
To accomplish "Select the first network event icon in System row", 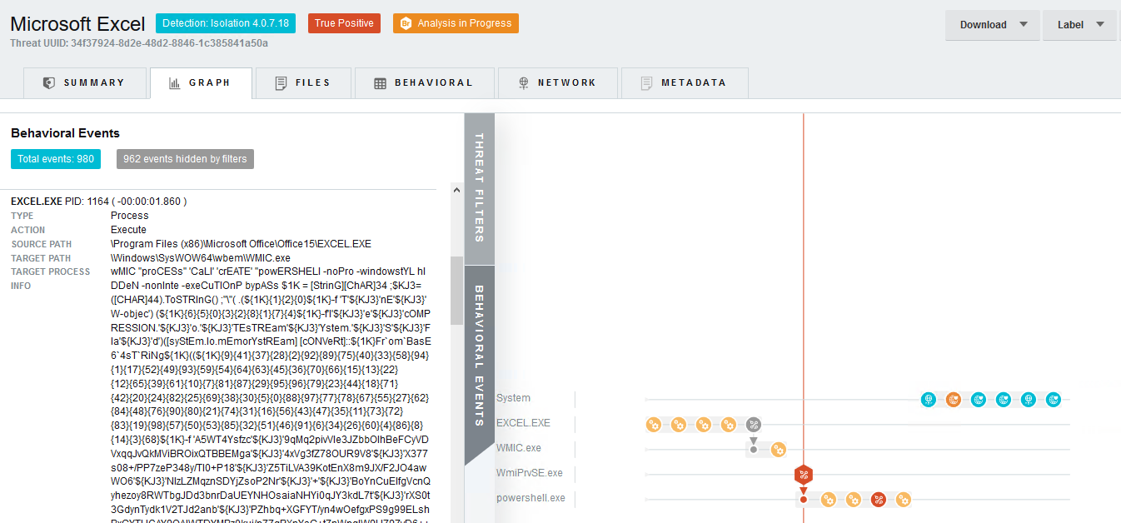I will click(929, 400).
